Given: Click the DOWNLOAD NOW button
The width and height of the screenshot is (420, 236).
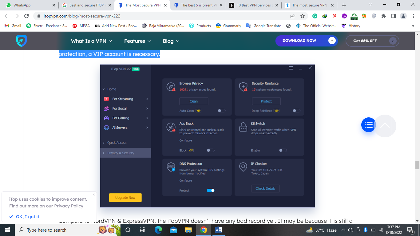Looking at the screenshot, I should 307,41.
